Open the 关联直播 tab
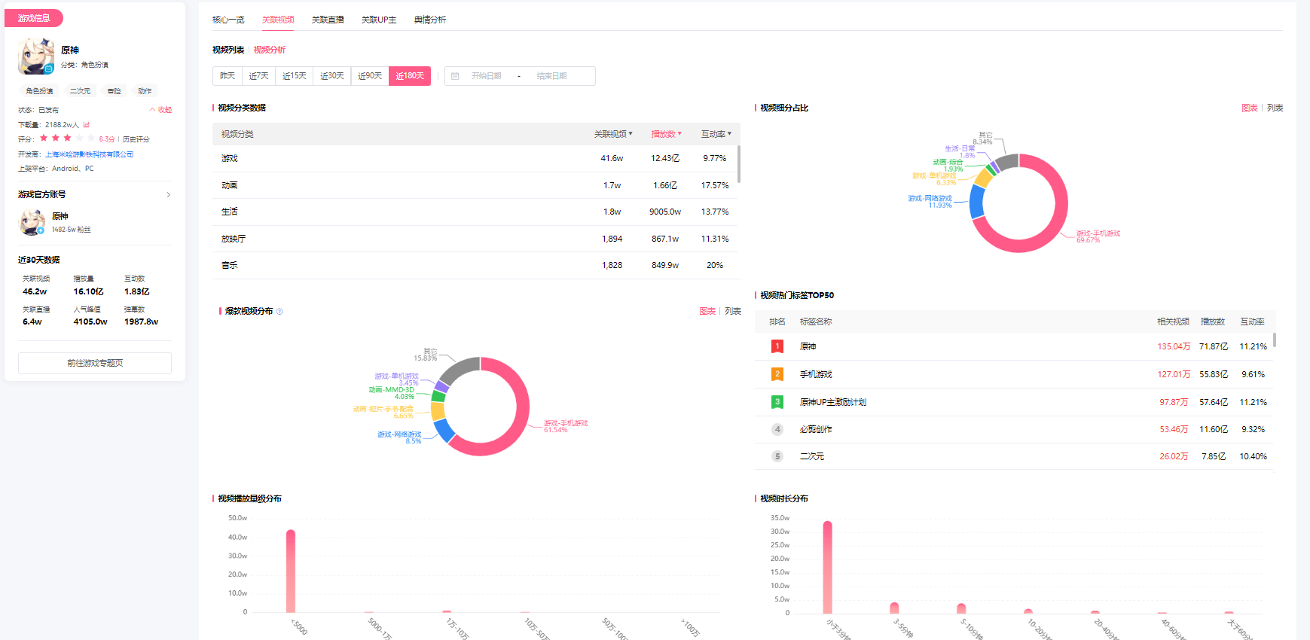Screen dimensions: 1310x640 coord(328,20)
